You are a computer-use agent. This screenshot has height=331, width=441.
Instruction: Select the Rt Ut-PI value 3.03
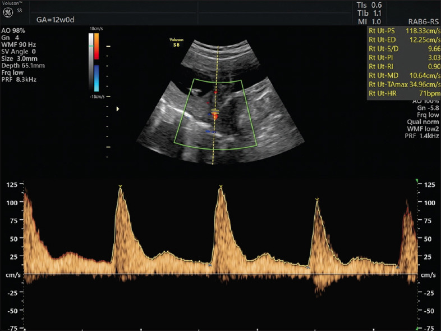click(x=432, y=57)
